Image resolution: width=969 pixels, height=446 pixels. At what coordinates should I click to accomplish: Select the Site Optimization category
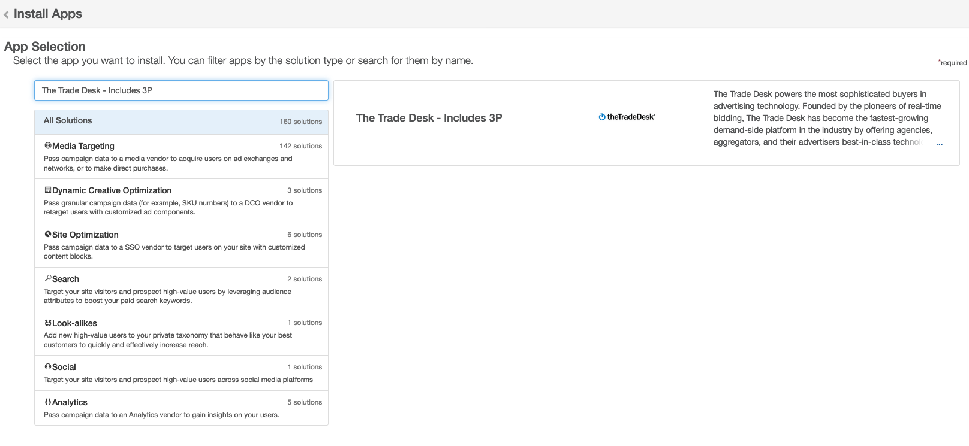pyautogui.click(x=181, y=245)
